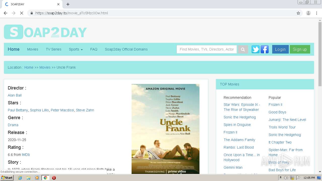Open recommended Sonic the Hedgehog link
The height and width of the screenshot is (181, 322).
tap(240, 117)
